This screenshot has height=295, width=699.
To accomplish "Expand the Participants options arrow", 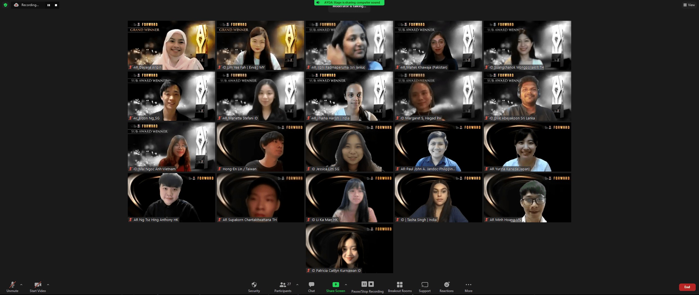I will click(x=297, y=285).
